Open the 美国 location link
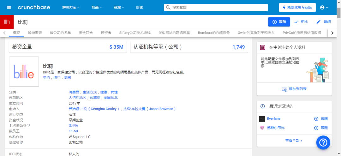 67,78
